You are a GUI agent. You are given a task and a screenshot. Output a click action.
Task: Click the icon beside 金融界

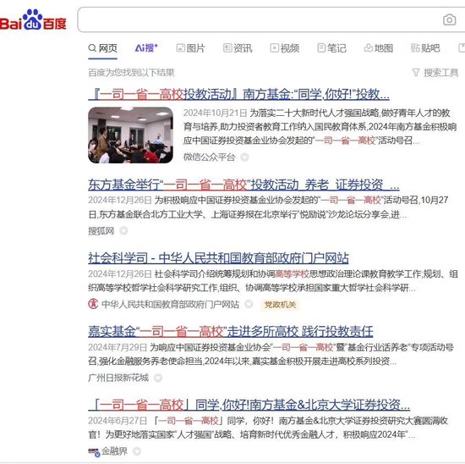pyautogui.click(x=137, y=451)
